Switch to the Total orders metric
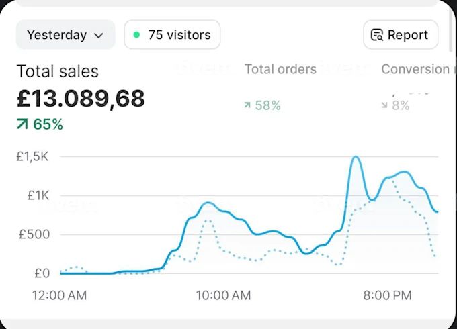Image resolution: width=457 pixels, height=329 pixels. coord(280,69)
